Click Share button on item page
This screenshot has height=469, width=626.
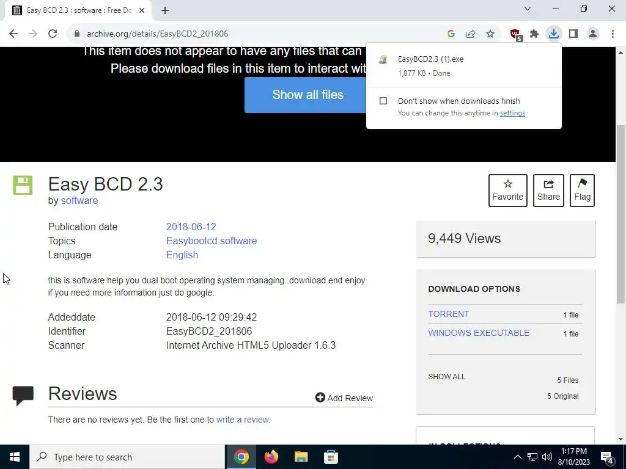(548, 191)
